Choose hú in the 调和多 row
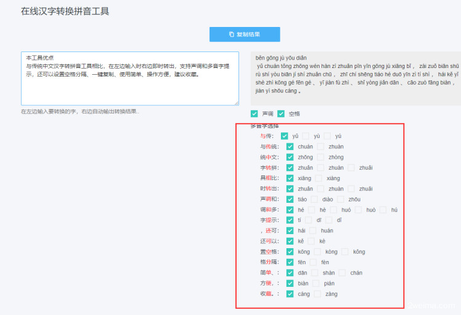Screen dimensions: 461x315 (x=383, y=210)
